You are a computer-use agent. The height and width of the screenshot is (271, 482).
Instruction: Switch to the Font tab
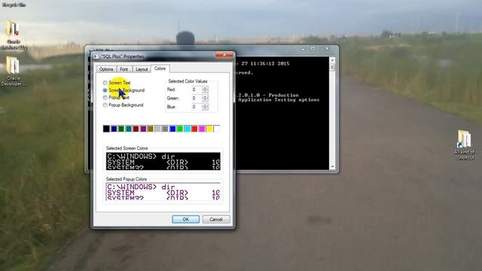click(124, 69)
